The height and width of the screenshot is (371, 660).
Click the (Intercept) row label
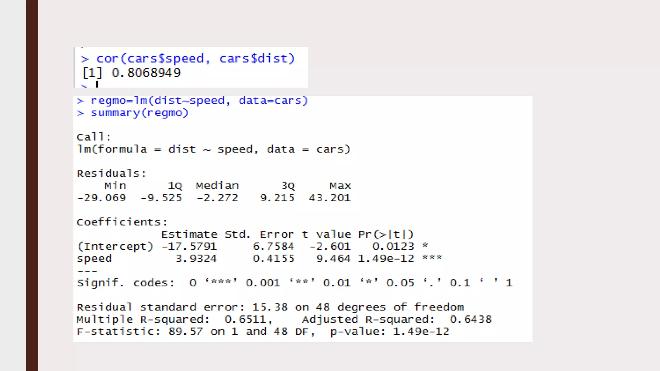115,246
